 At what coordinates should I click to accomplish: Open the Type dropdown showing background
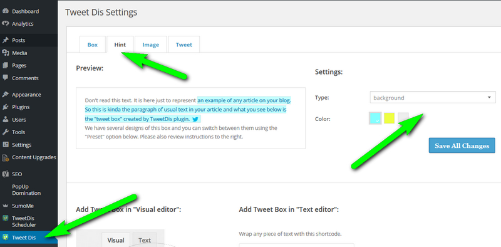pos(433,98)
